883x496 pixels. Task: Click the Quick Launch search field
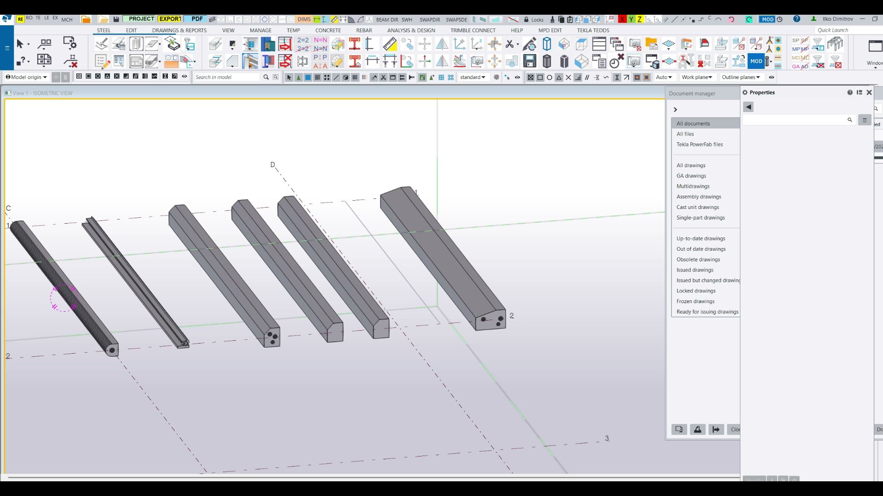[x=846, y=30]
